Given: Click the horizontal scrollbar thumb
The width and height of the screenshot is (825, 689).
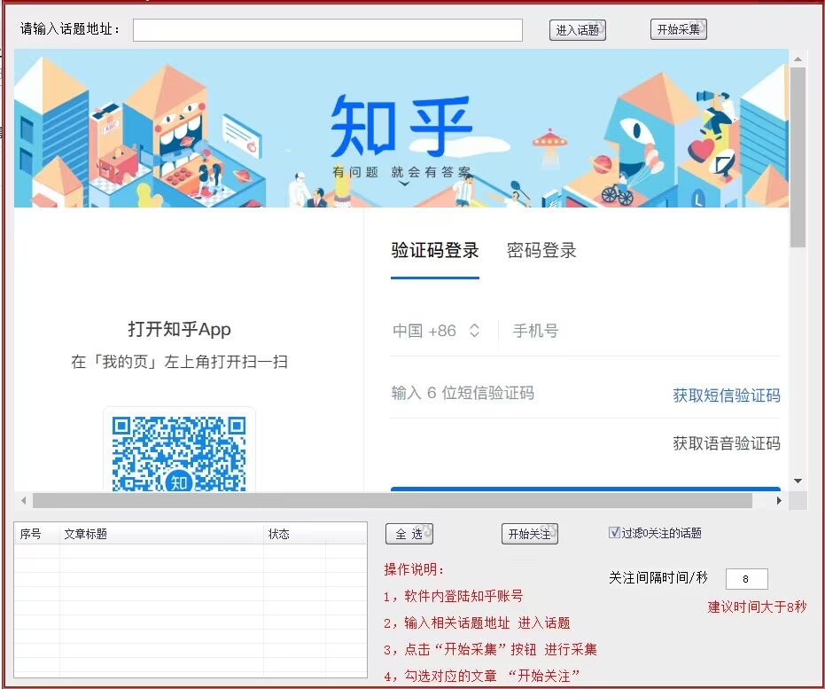Looking at the screenshot, I should click(x=393, y=500).
